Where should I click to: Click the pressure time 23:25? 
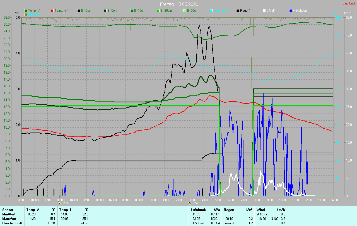click(x=196, y=219)
